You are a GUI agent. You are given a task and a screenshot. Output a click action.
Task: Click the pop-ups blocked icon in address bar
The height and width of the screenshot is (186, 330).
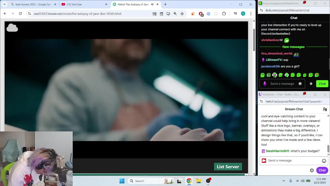(x=161, y=14)
